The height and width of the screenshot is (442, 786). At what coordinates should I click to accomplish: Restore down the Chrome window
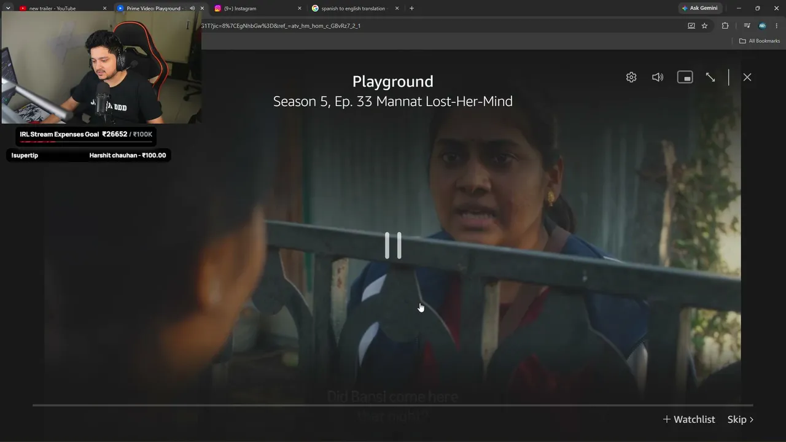pyautogui.click(x=758, y=9)
